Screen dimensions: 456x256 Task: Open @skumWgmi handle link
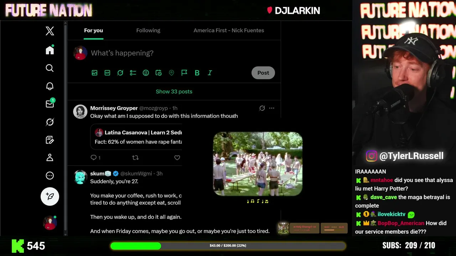(136, 174)
